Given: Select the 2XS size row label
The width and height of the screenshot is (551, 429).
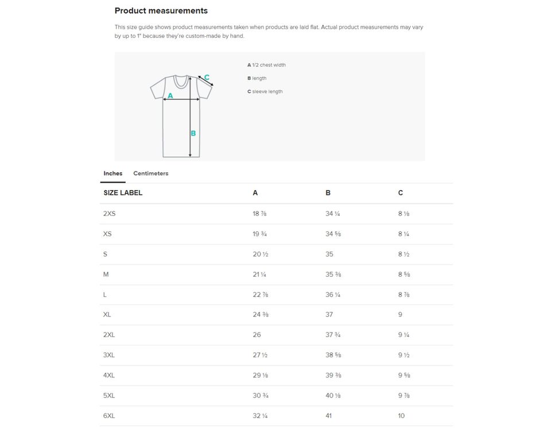Looking at the screenshot, I should [109, 214].
